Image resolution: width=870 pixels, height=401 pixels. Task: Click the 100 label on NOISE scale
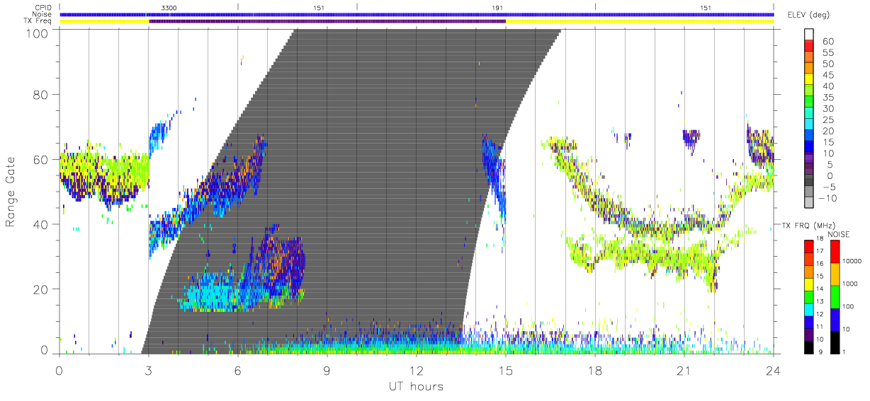849,306
